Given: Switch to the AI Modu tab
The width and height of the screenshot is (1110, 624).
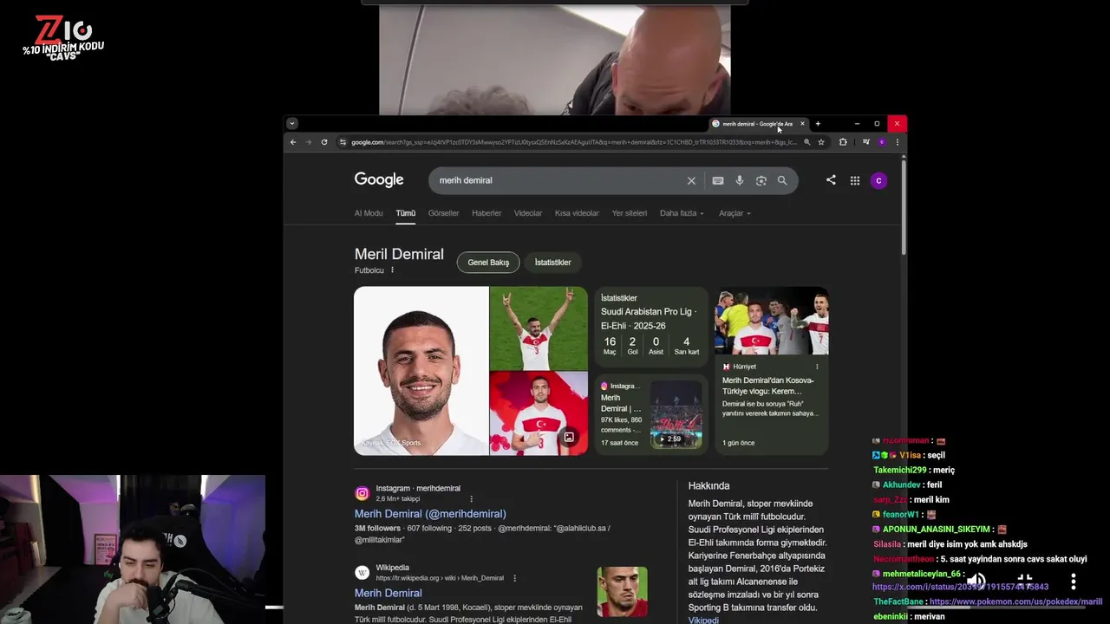Looking at the screenshot, I should point(369,213).
